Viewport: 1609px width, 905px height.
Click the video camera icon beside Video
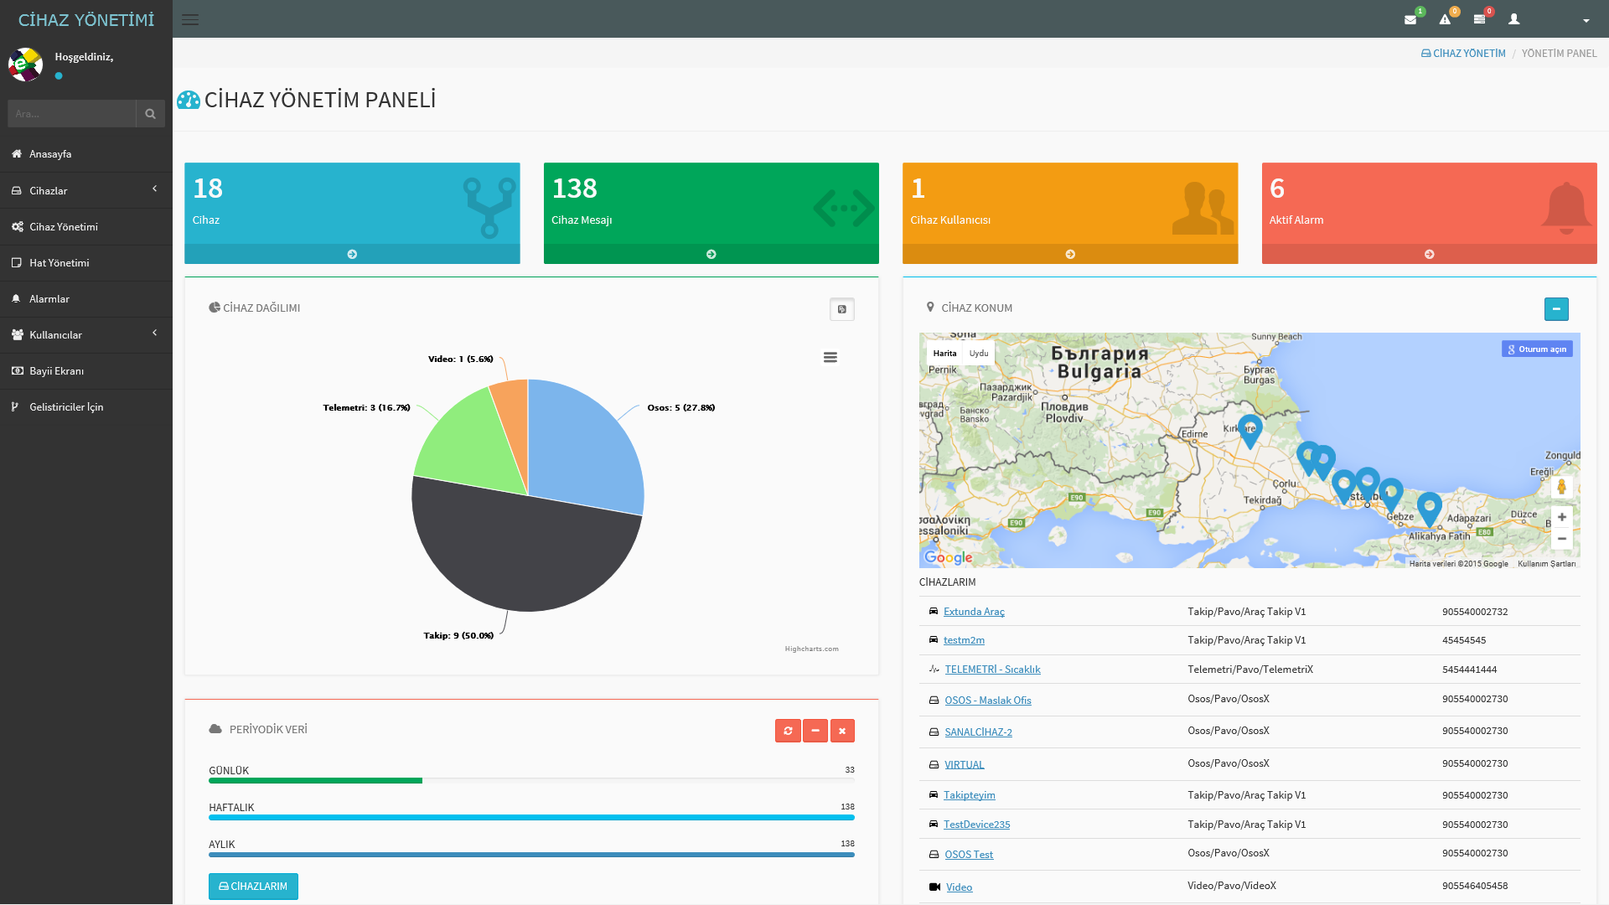pos(934,887)
